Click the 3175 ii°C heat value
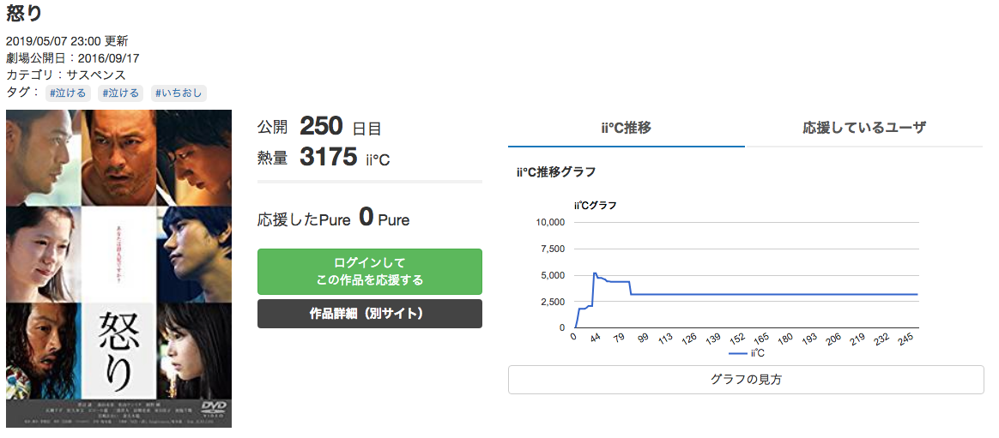 (329, 158)
